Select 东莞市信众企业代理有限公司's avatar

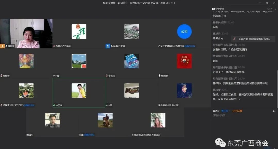(x=158, y=120)
